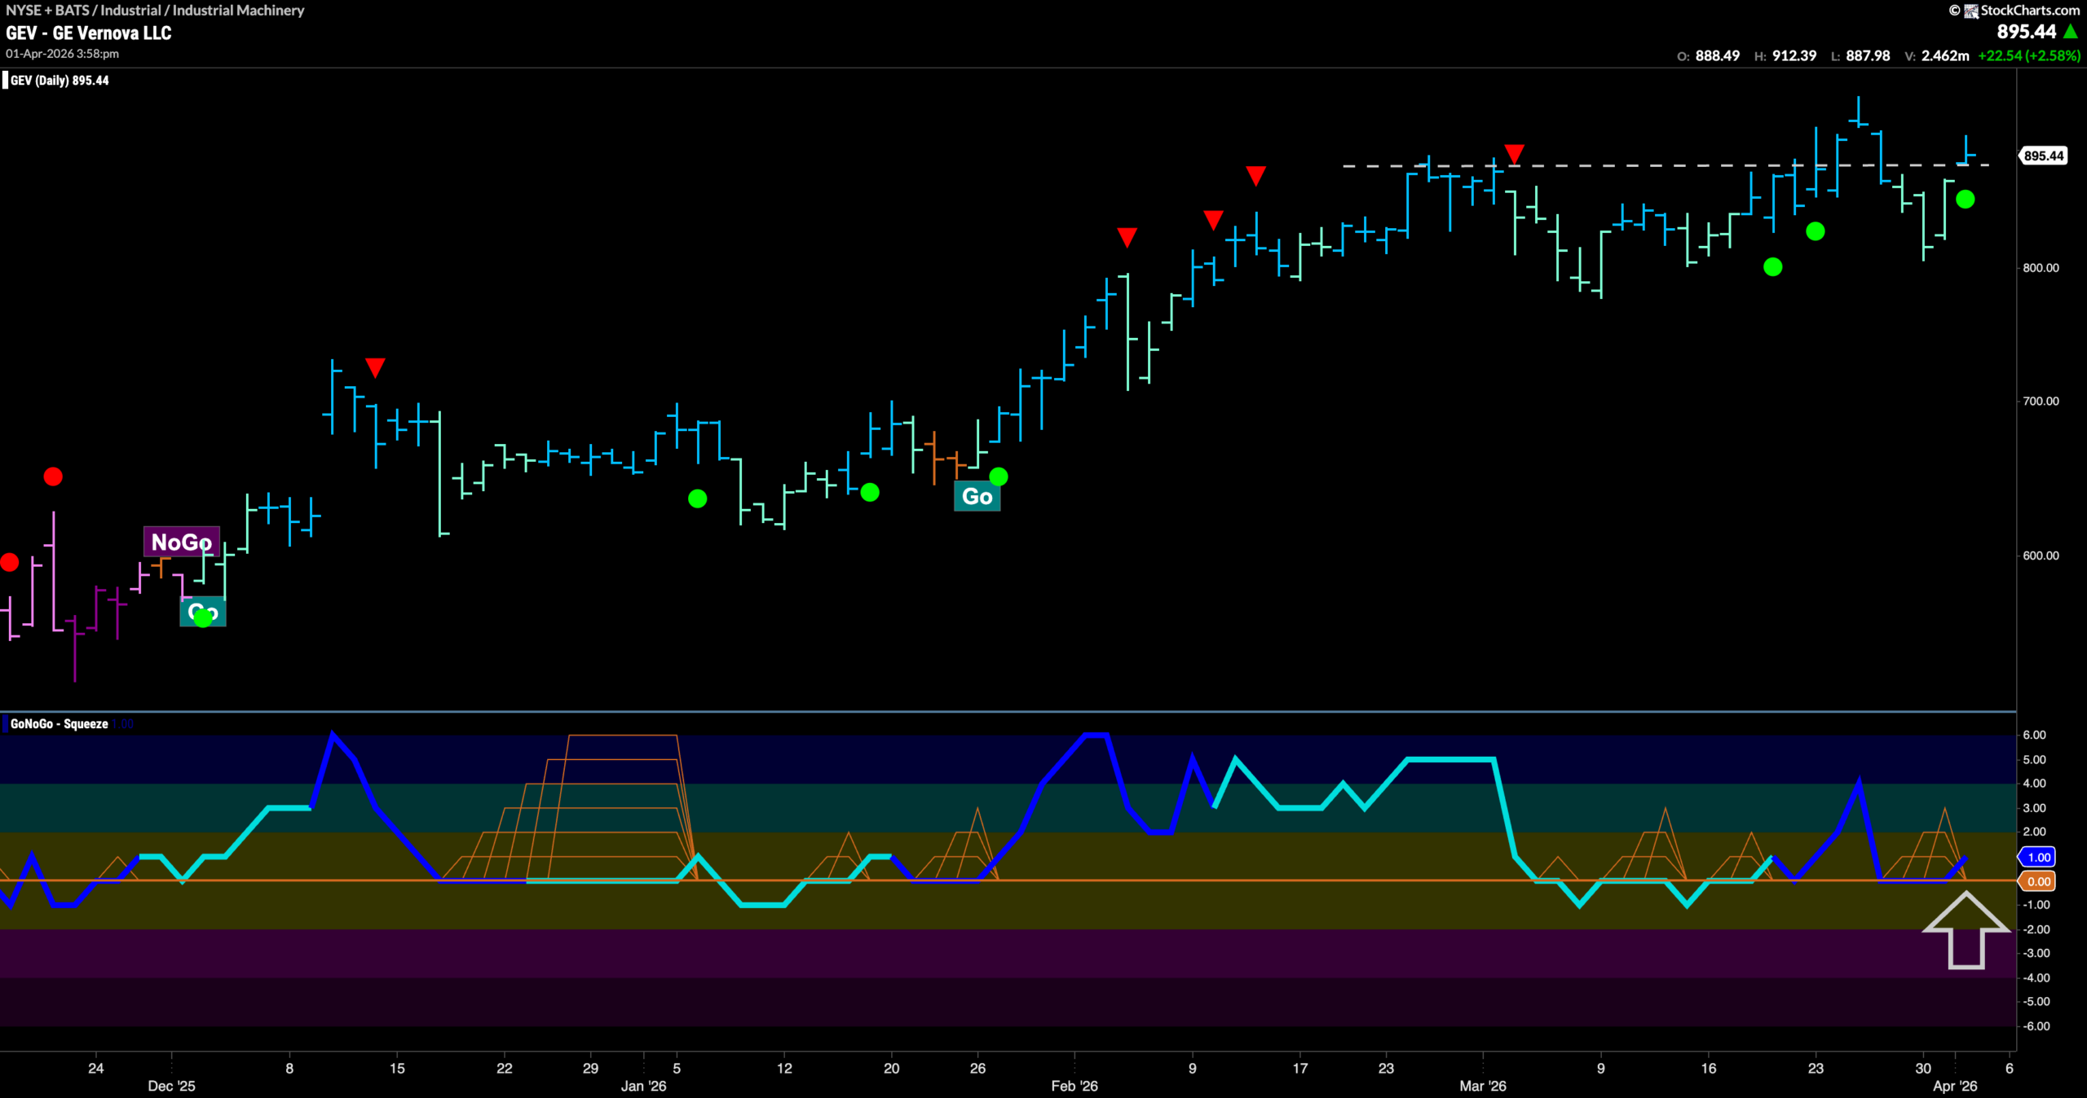The width and height of the screenshot is (2087, 1098).
Task: Click the 'GEV - GE Vernova LLC' title
Action: (89, 33)
